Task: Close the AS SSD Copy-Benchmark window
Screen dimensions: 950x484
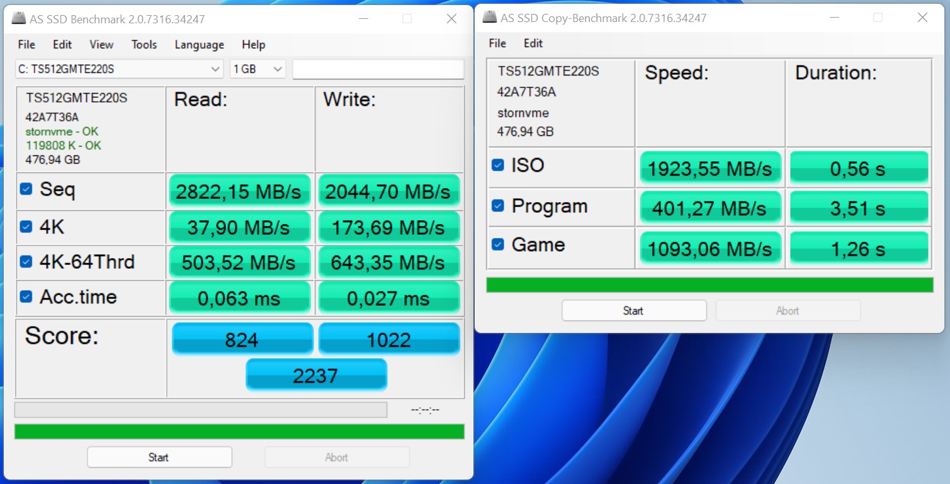Action: point(922,18)
